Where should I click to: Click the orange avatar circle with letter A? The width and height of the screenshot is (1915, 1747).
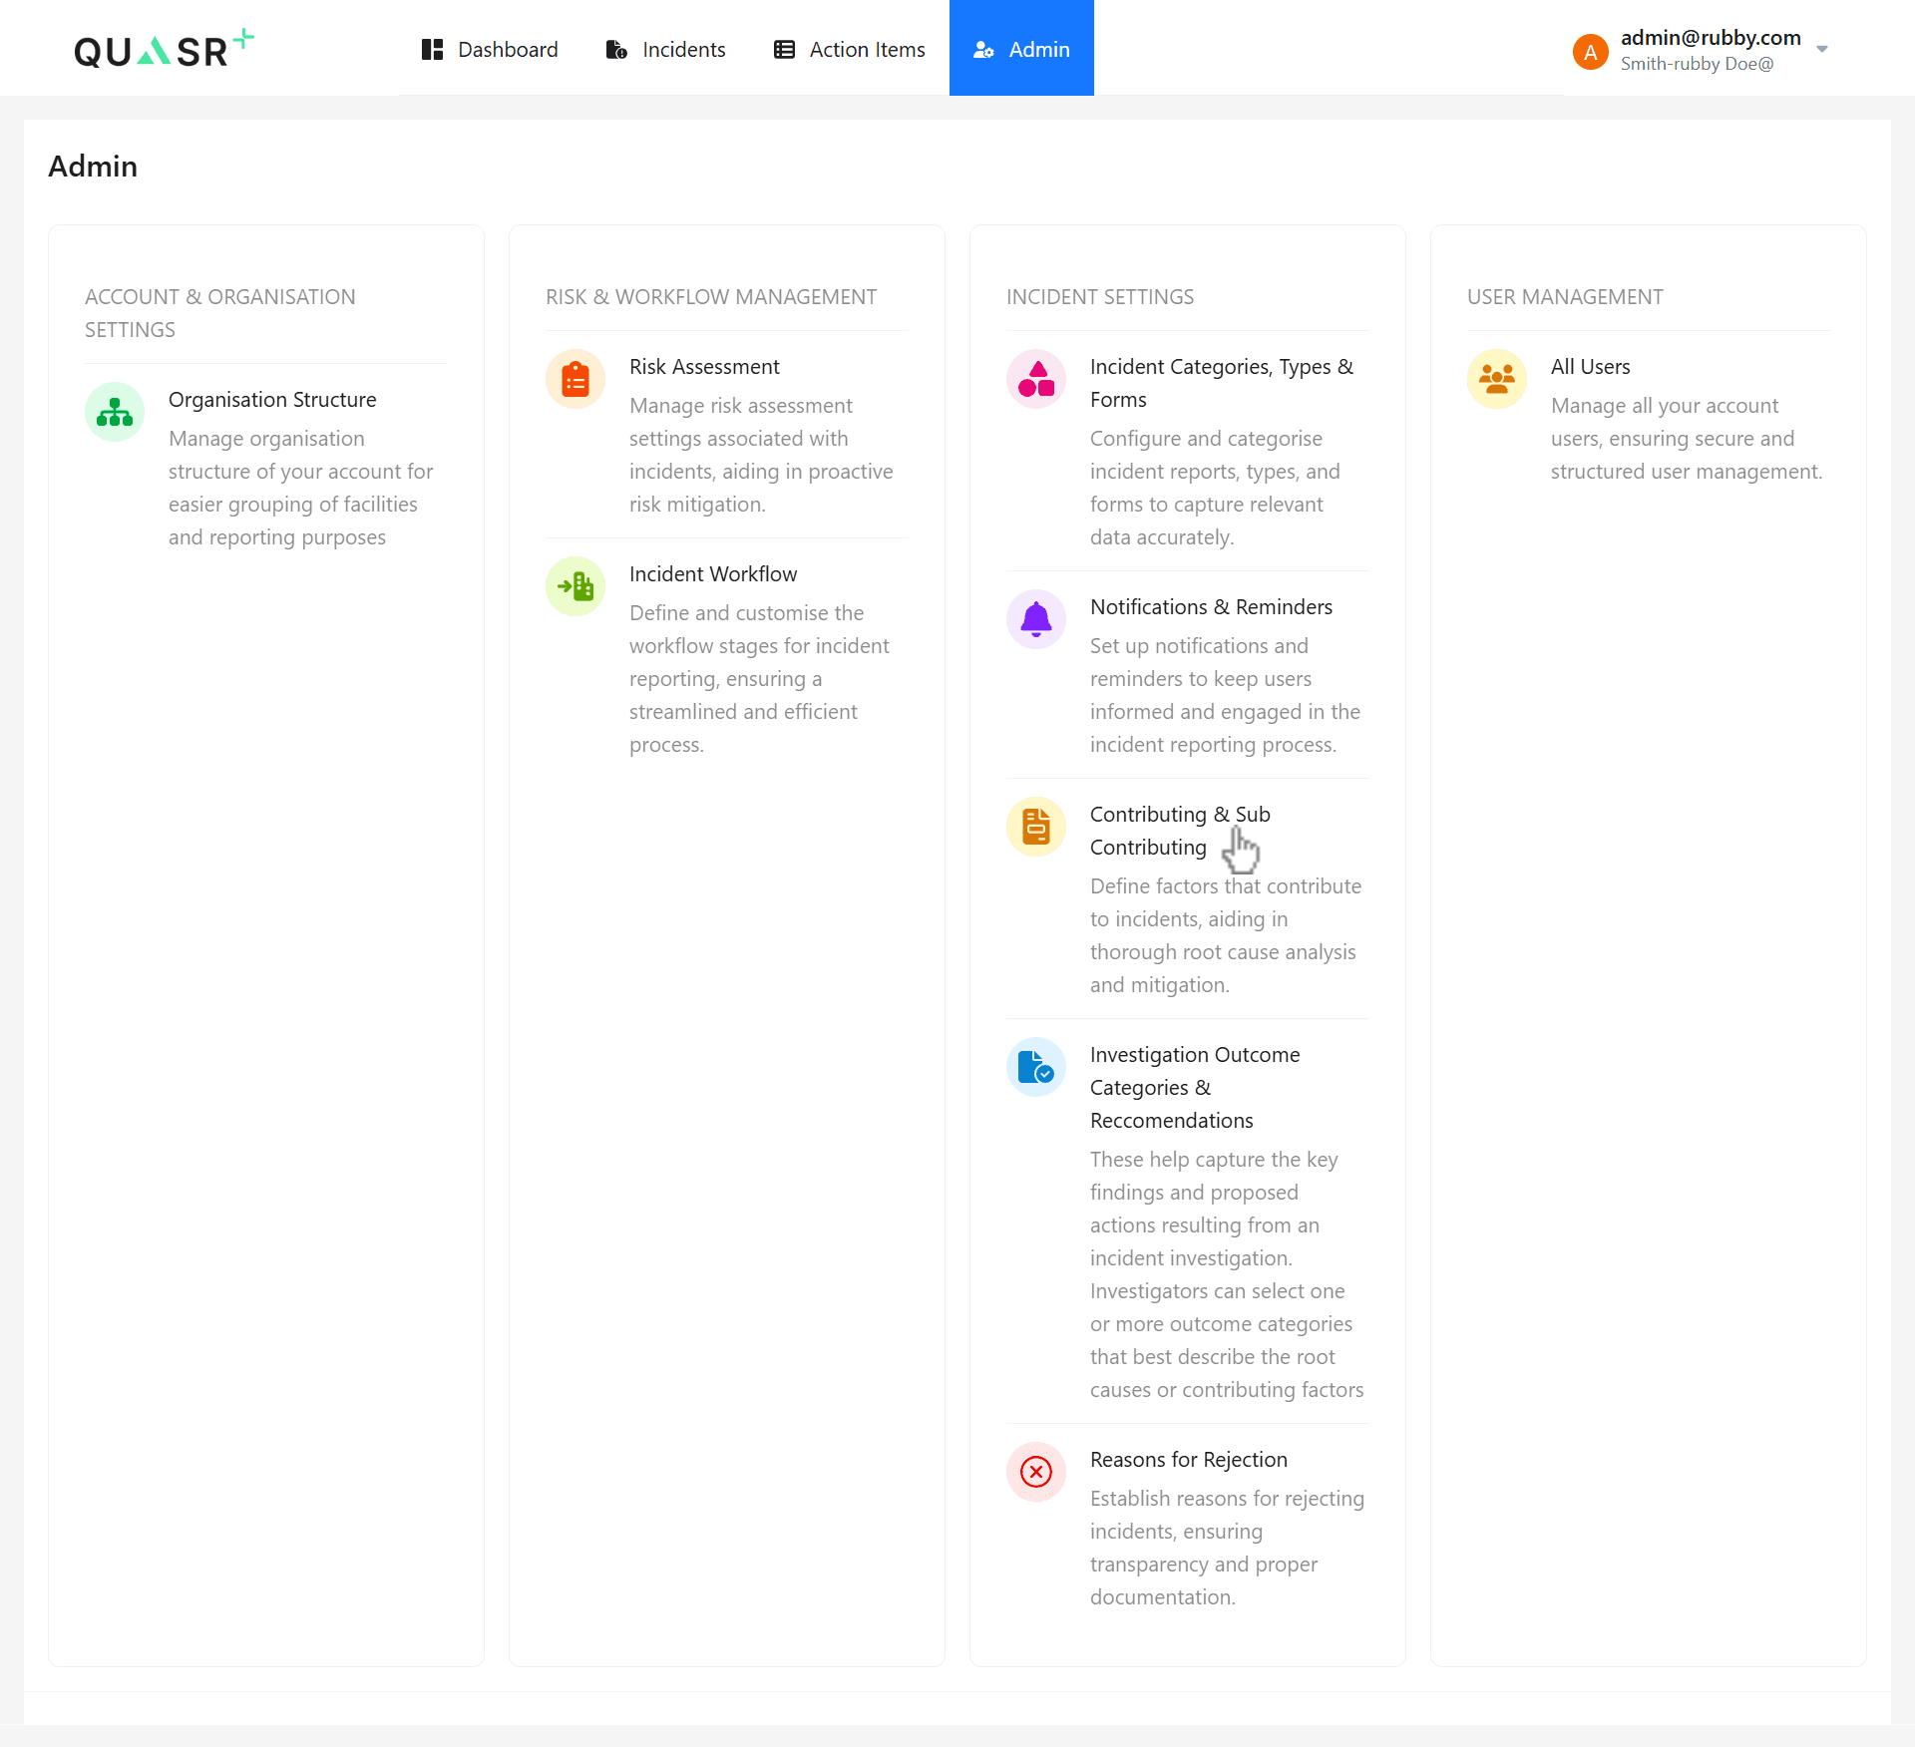[1590, 51]
